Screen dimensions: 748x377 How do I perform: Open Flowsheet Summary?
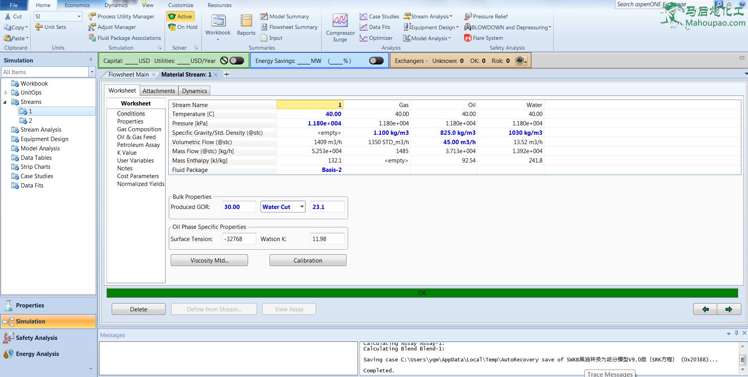point(289,27)
